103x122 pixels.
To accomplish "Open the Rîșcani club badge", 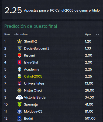I will (x=19, y=55).
